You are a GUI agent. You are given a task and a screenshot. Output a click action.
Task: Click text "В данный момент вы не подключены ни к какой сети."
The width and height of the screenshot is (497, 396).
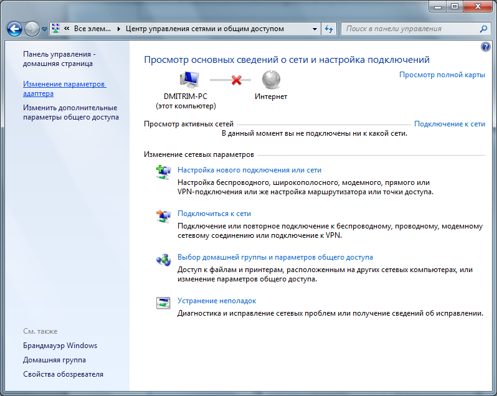[x=315, y=133]
